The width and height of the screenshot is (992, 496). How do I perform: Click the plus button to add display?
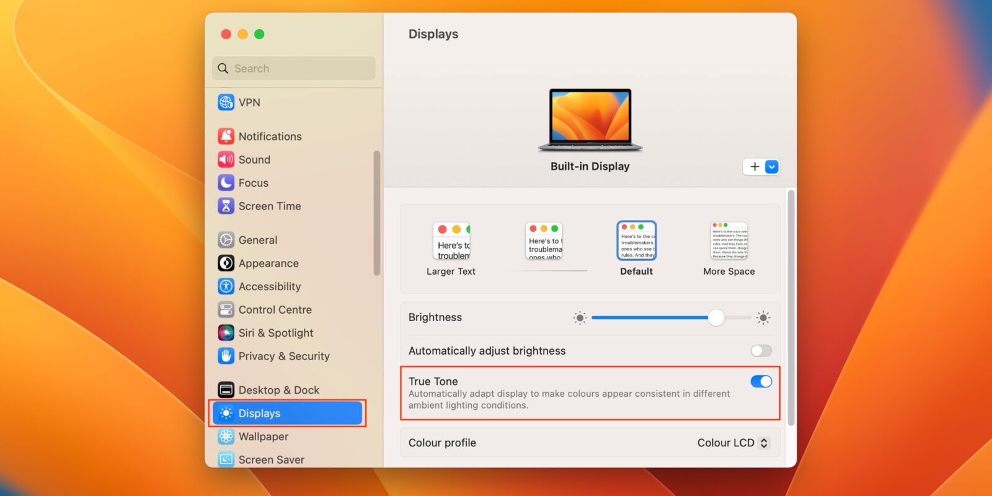(x=755, y=167)
